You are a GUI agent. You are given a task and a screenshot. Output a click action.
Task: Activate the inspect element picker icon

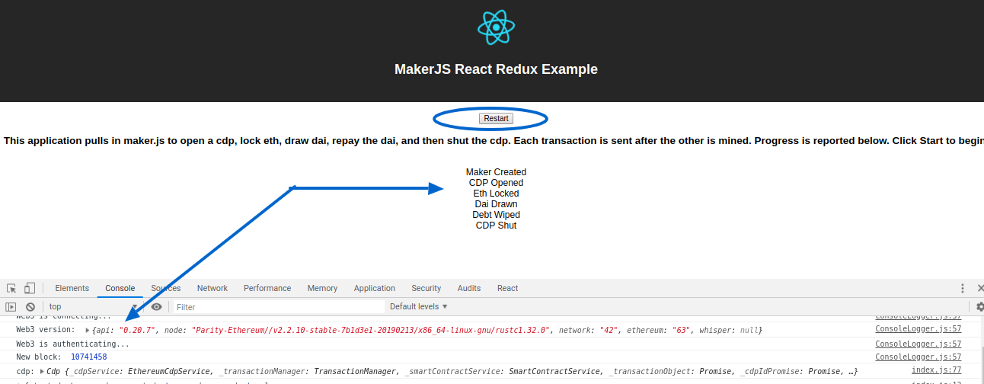coord(11,288)
